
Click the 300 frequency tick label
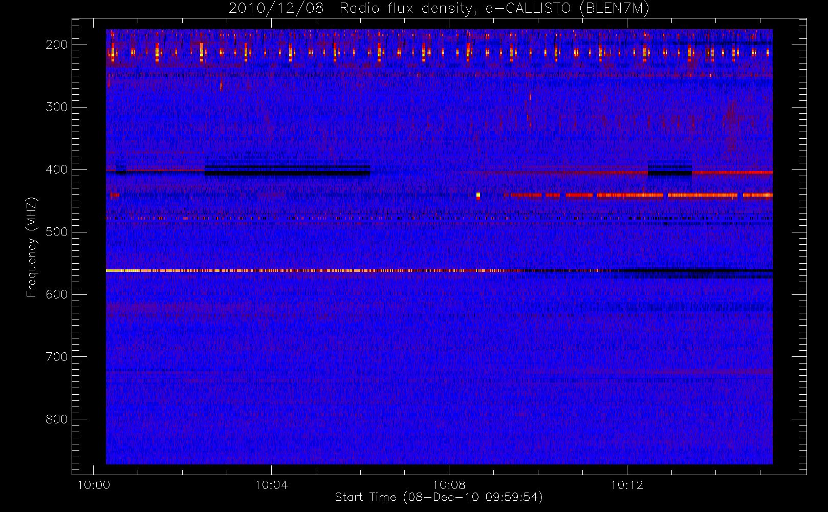(57, 107)
